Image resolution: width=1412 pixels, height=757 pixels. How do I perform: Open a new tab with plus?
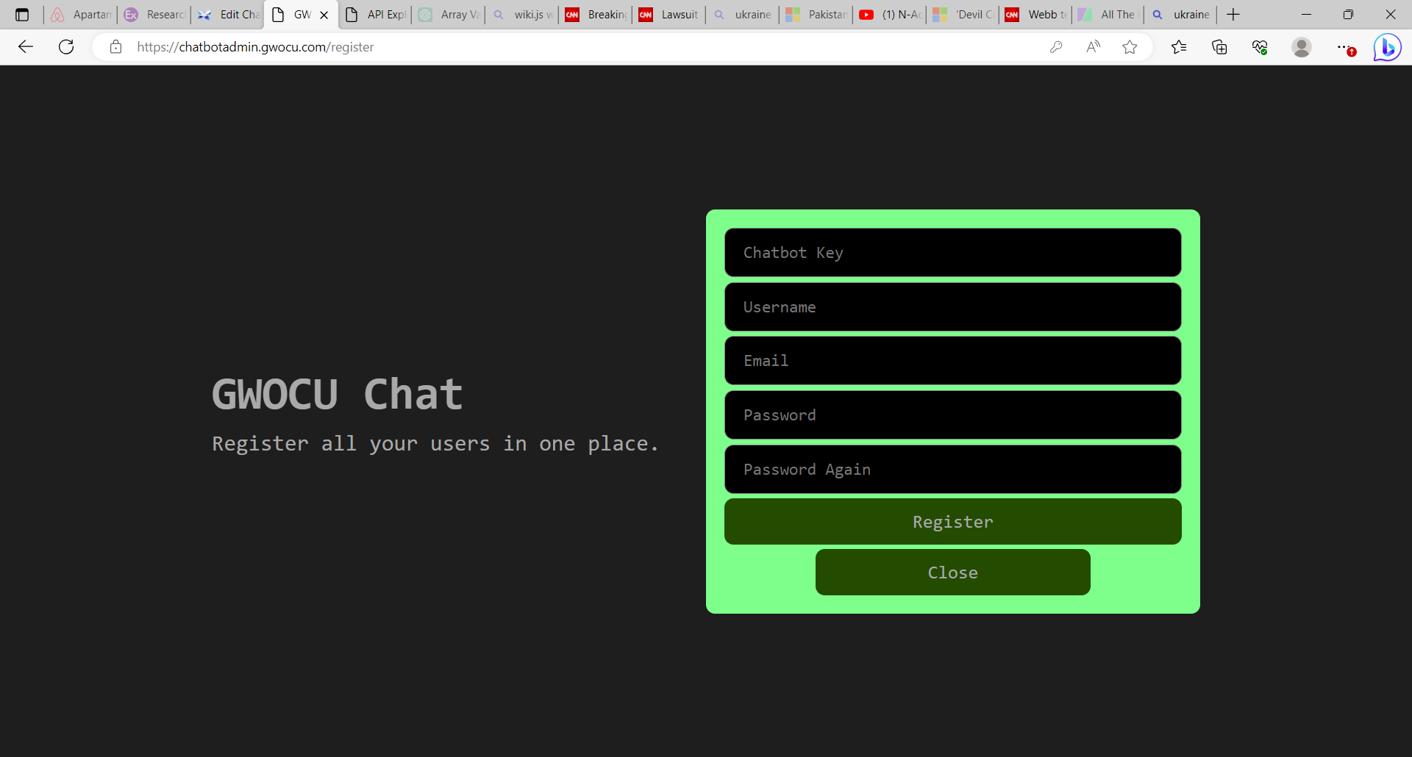(1233, 15)
